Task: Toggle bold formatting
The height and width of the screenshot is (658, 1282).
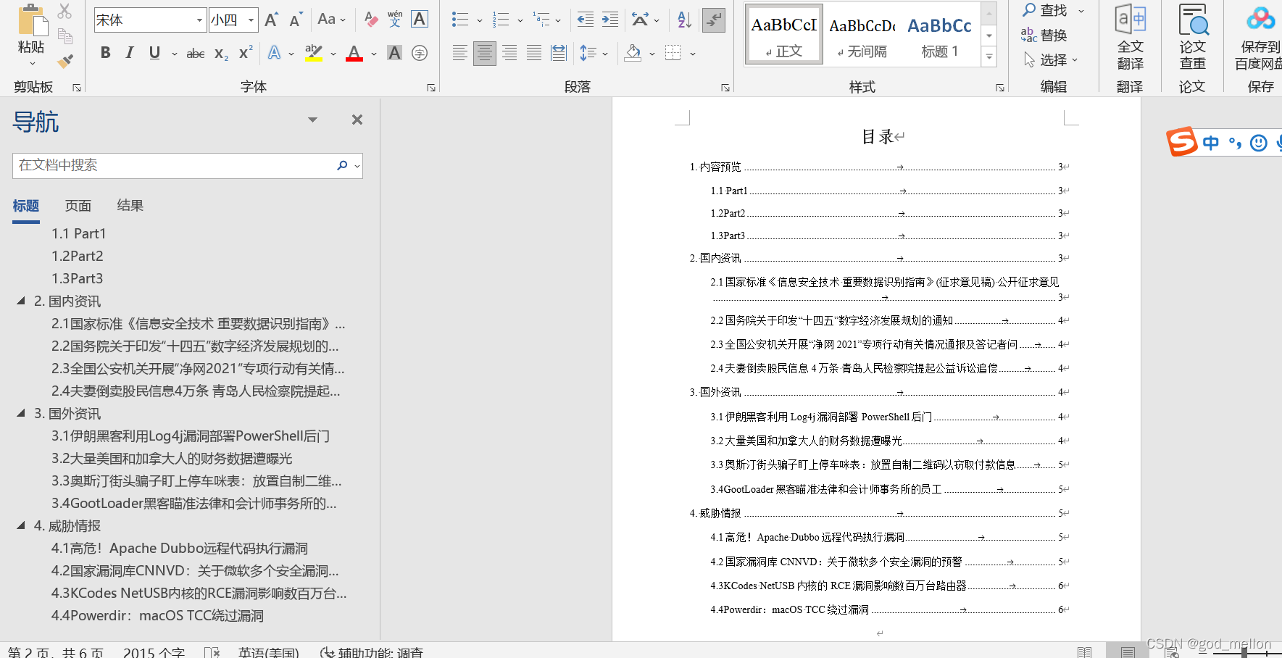Action: coord(106,53)
